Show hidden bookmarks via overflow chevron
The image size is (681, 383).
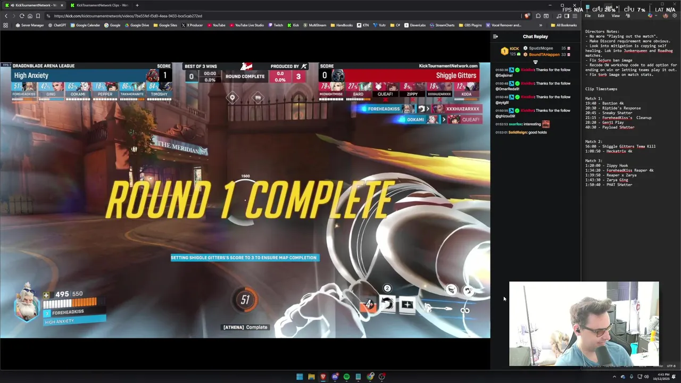(541, 25)
